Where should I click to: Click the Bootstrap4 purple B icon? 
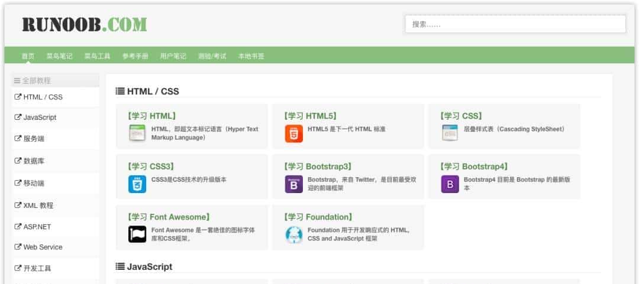point(450,184)
